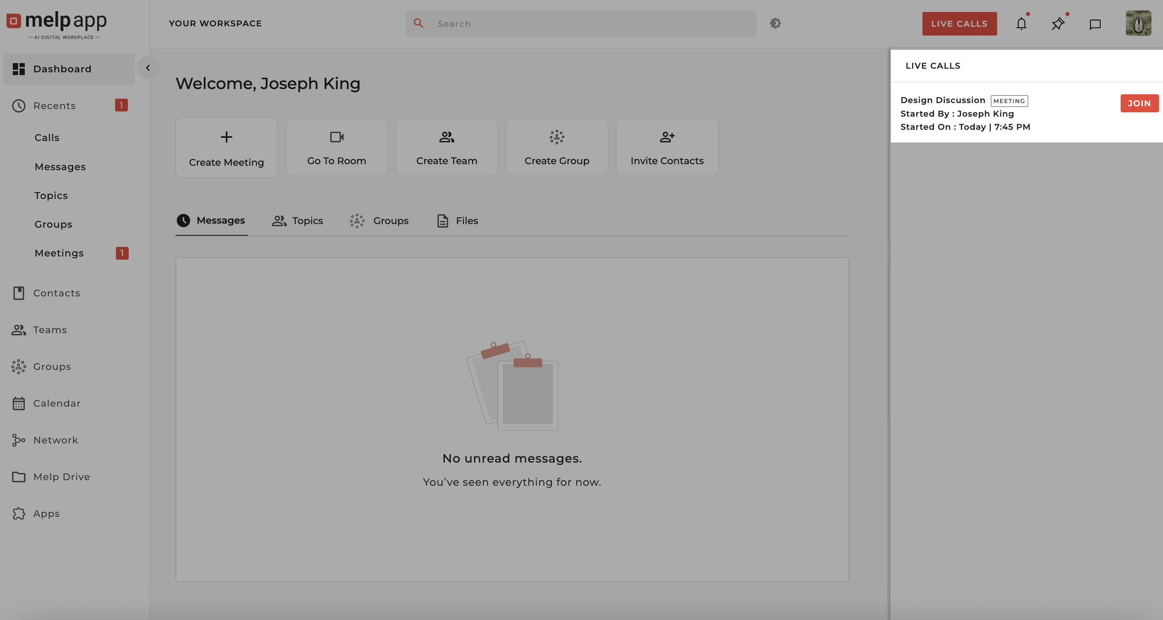This screenshot has height=620, width=1163.
Task: Select the Create Team card
Action: tap(446, 147)
